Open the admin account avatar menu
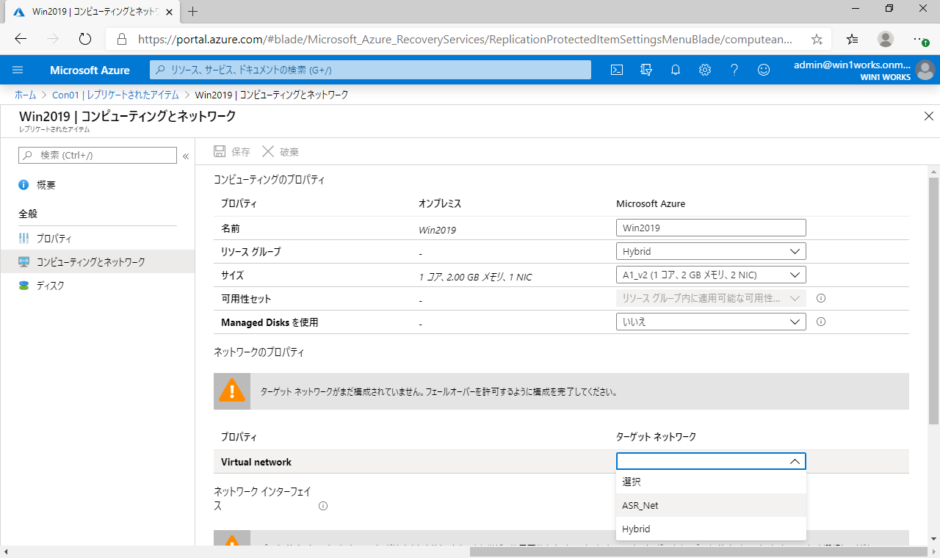This screenshot has height=558, width=940. [925, 70]
